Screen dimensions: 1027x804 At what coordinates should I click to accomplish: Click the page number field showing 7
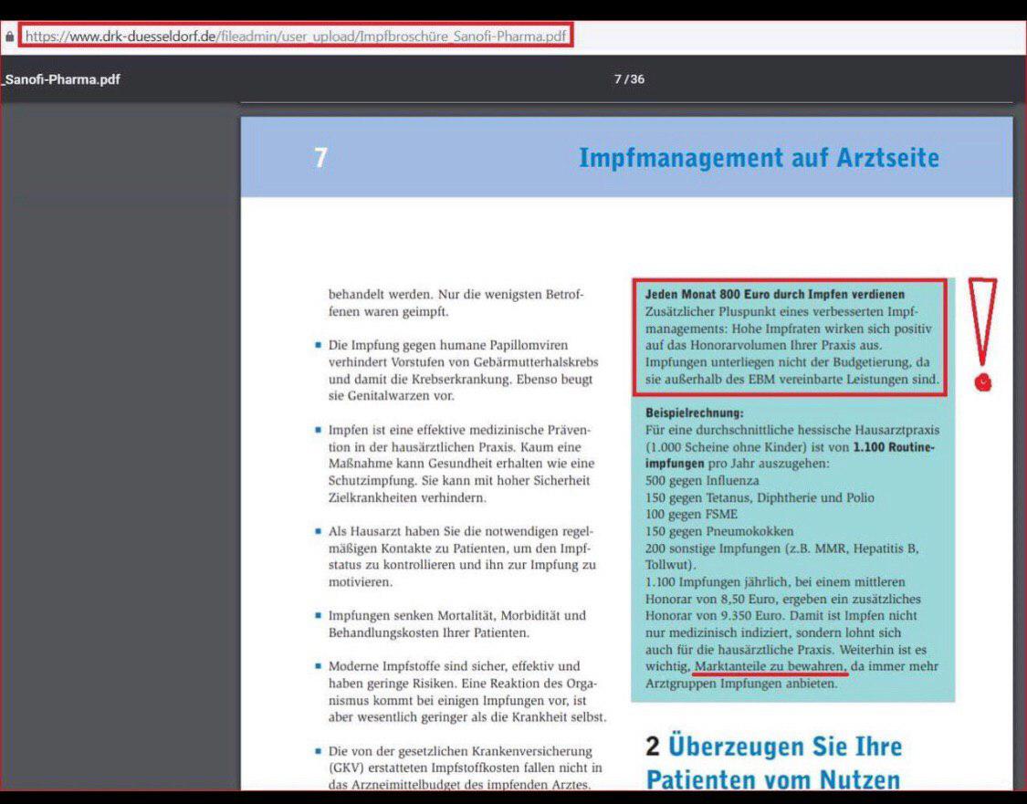[617, 79]
